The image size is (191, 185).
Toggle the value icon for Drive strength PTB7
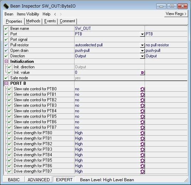[x=142, y=171]
